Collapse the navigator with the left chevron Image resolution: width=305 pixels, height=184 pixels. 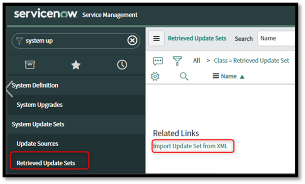pos(9,89)
